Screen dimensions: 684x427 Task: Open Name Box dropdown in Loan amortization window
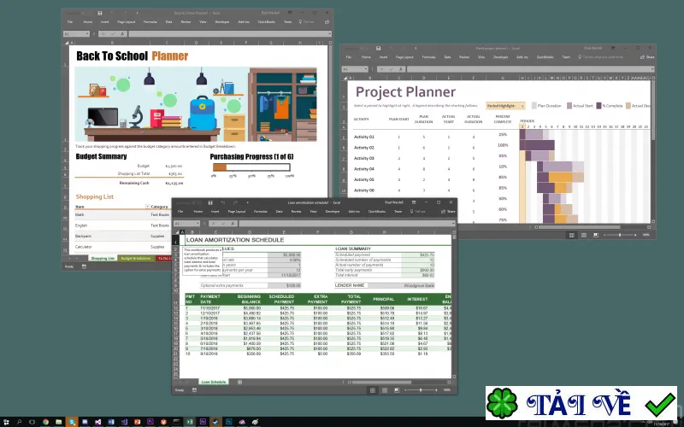pyautogui.click(x=198, y=224)
